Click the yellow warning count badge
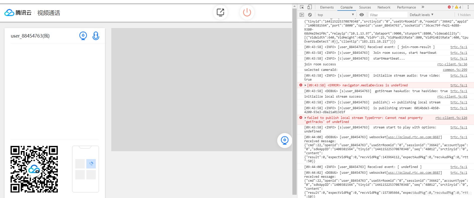Viewport: 474px width, 198px height. tap(458, 7)
